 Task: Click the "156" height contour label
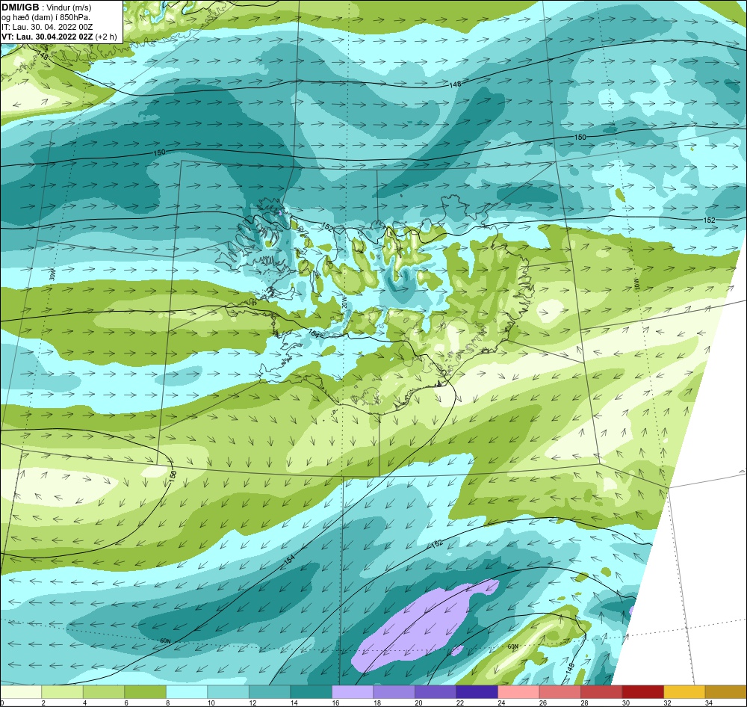[x=173, y=475]
